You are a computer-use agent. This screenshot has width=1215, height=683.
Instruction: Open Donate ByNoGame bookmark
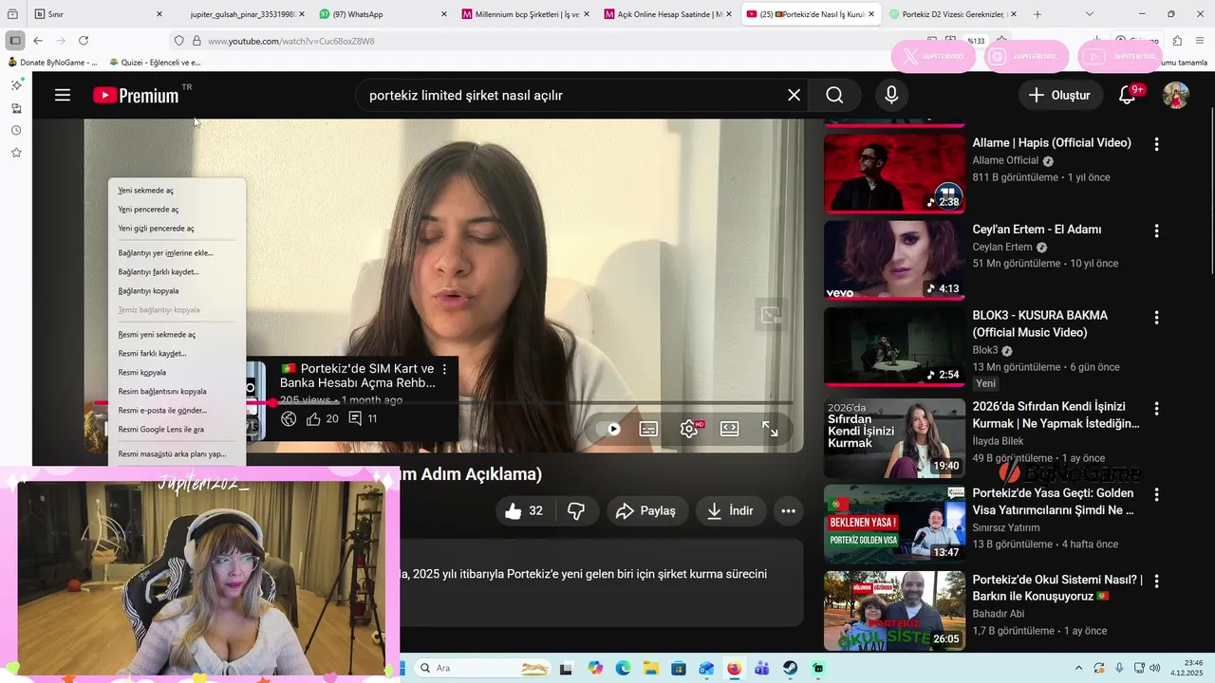53,63
